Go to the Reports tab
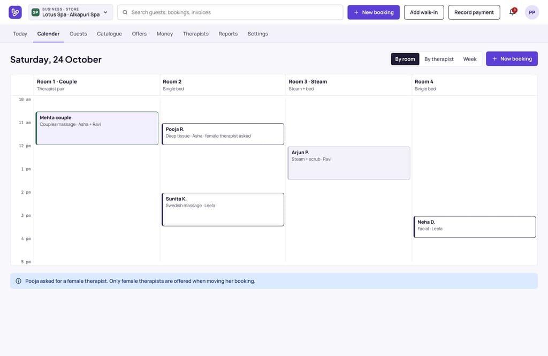 tap(228, 34)
